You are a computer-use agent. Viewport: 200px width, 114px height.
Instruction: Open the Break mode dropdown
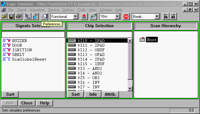pyautogui.click(x=157, y=16)
